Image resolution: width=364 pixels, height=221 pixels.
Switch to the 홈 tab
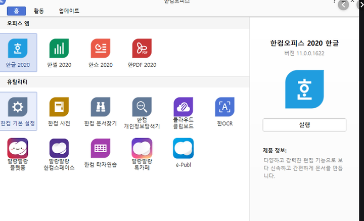click(x=16, y=11)
